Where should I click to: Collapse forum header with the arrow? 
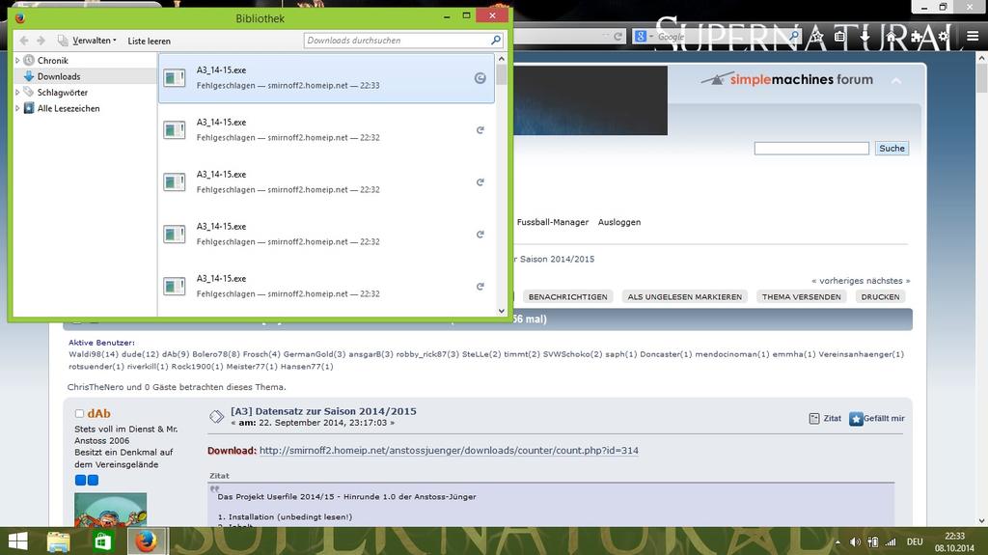(896, 81)
